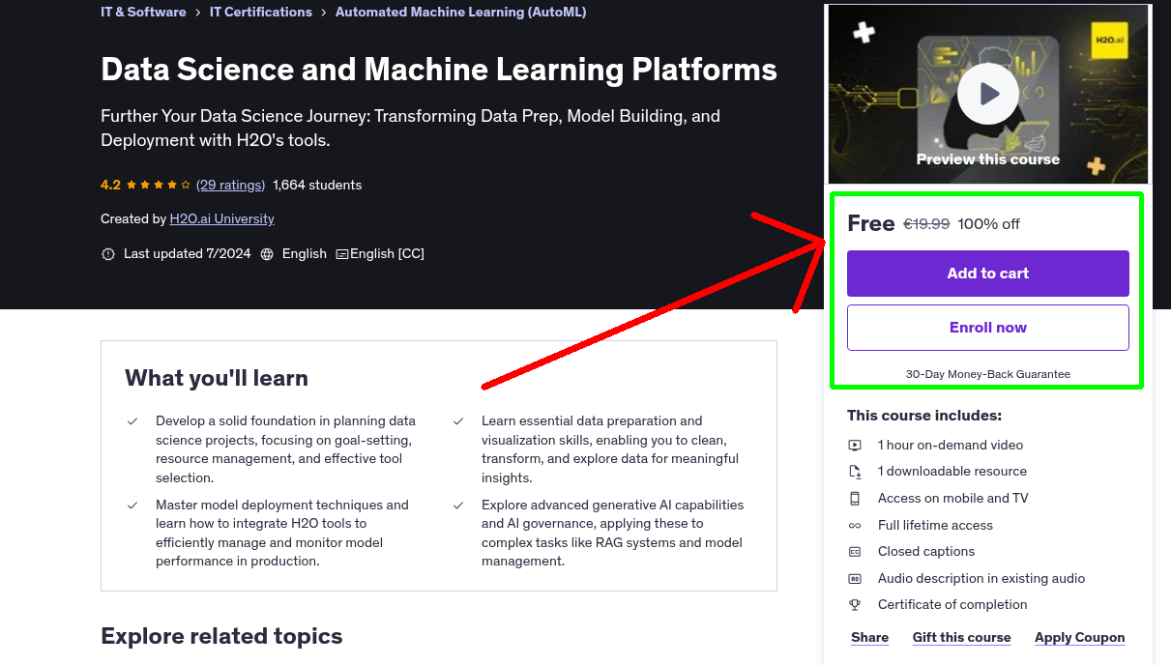Click the closed captions icon
Image resolution: width=1171 pixels, height=665 pixels.
[x=855, y=551]
